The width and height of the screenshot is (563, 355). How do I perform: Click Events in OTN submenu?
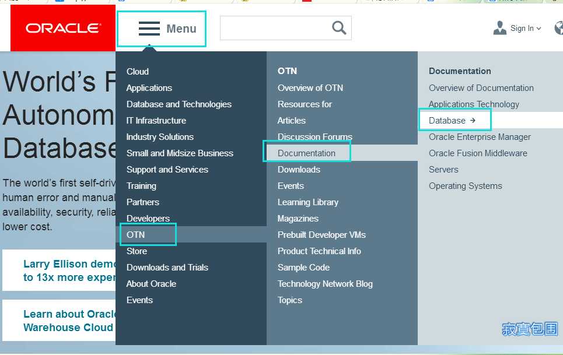point(291,186)
